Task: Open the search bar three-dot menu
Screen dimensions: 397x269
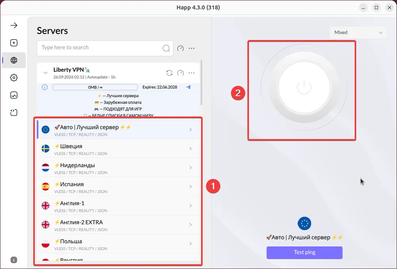Action: (192, 48)
